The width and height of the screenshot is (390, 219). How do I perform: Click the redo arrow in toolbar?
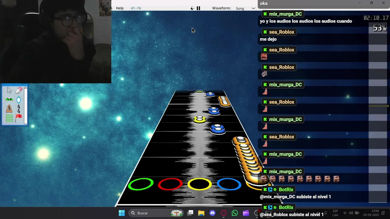(x=139, y=8)
